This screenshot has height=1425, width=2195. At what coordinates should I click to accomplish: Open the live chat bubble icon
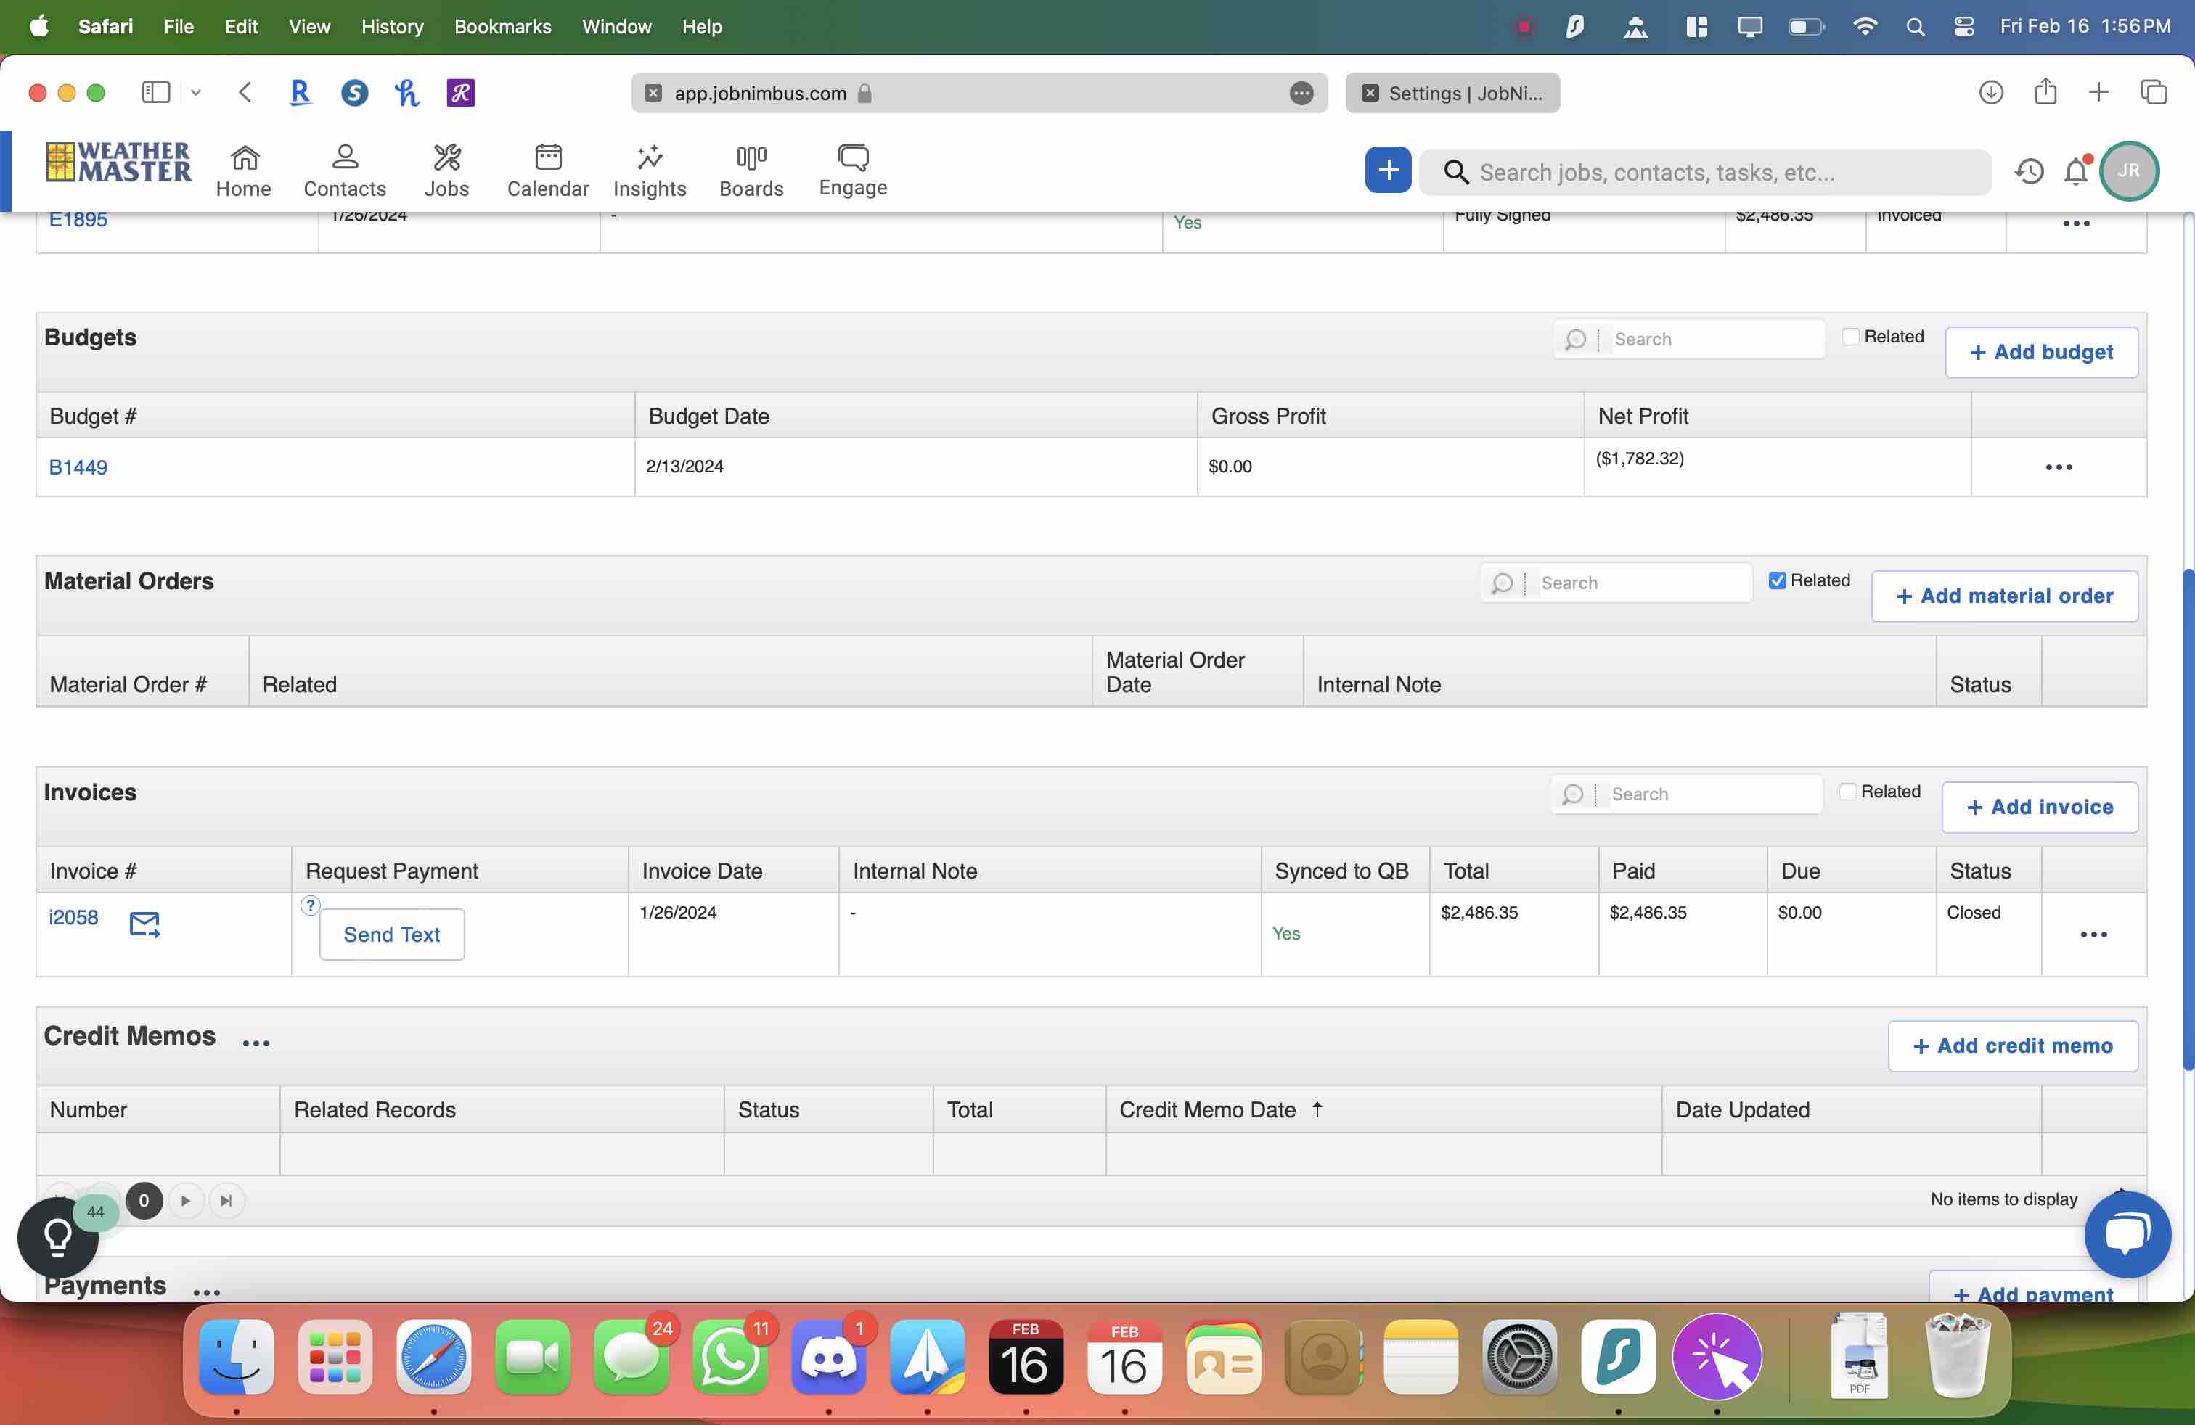click(x=2127, y=1233)
